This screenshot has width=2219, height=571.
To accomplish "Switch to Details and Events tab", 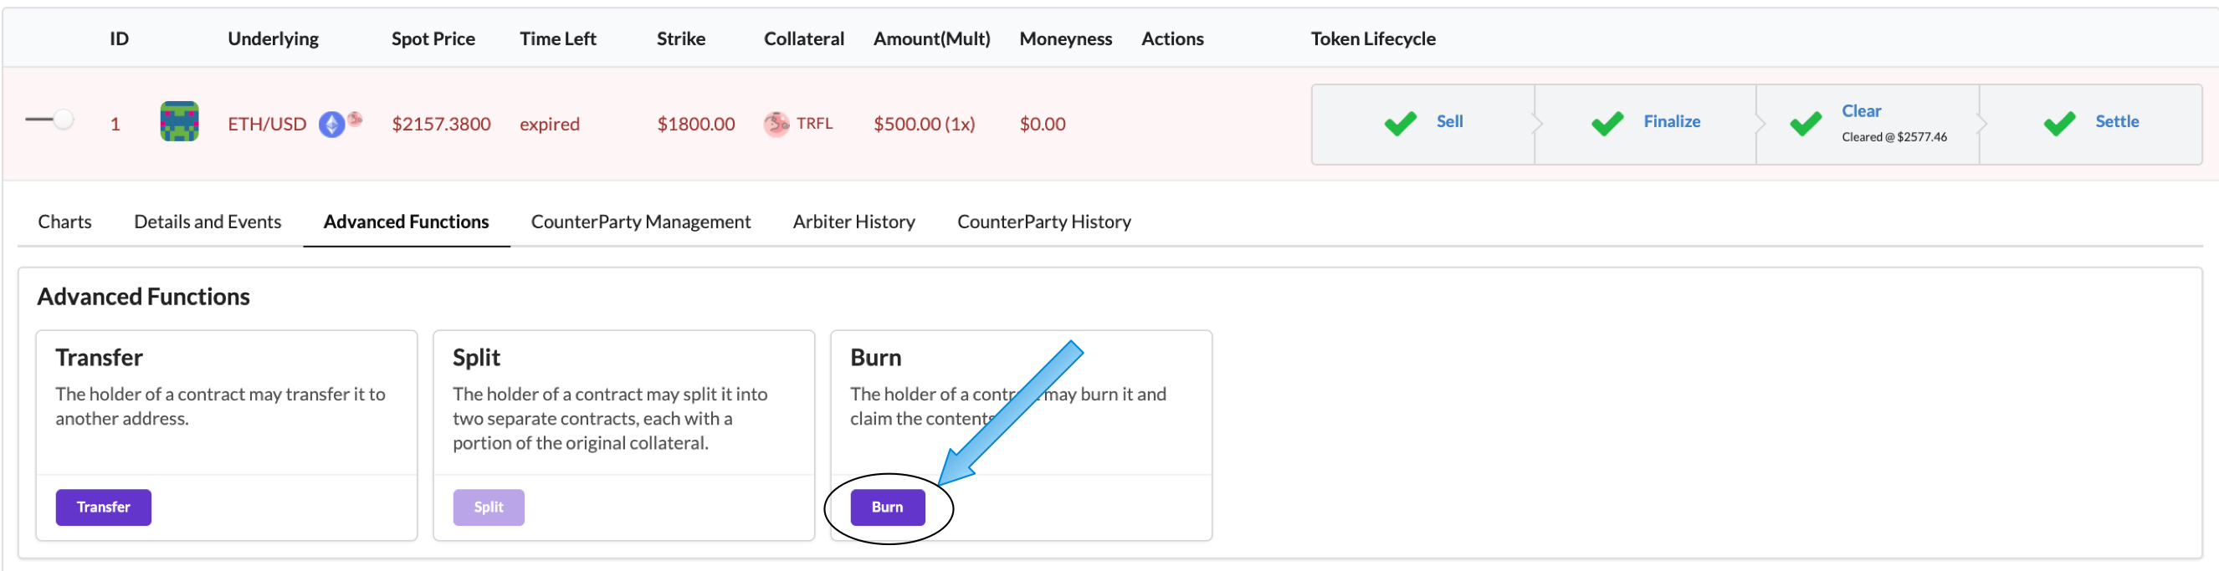I will tap(208, 222).
